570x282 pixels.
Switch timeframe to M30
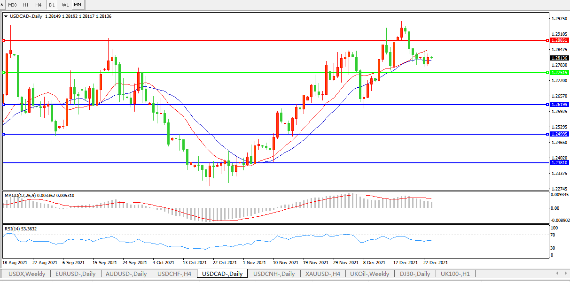(x=13, y=5)
